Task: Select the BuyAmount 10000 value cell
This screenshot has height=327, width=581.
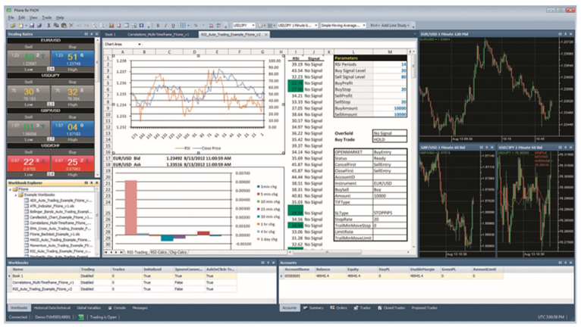Action: 390,108
